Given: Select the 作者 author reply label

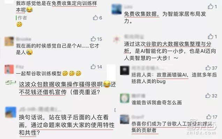Looking at the screenshot, I should (x=22, y=18).
